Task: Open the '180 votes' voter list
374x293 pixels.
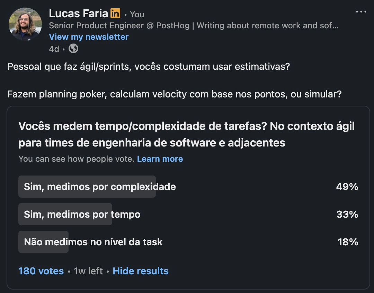Action: [x=41, y=271]
